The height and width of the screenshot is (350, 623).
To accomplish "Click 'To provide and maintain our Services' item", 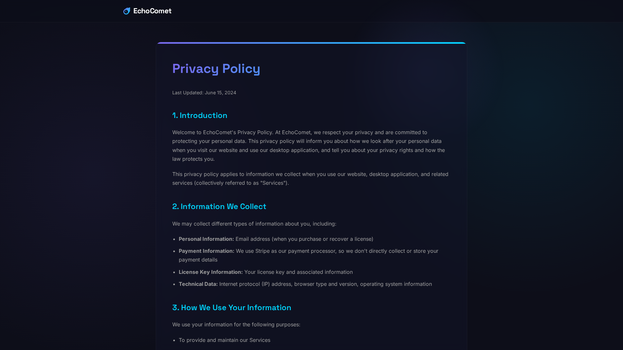I will (225, 340).
